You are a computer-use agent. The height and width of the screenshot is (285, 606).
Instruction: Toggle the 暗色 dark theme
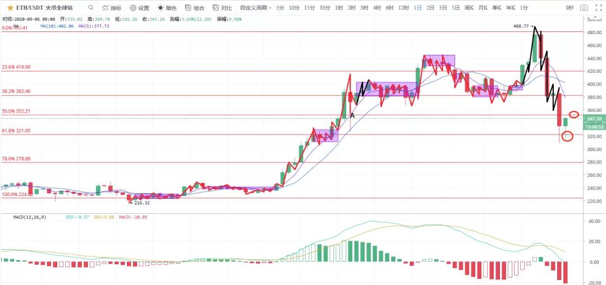click(x=167, y=8)
